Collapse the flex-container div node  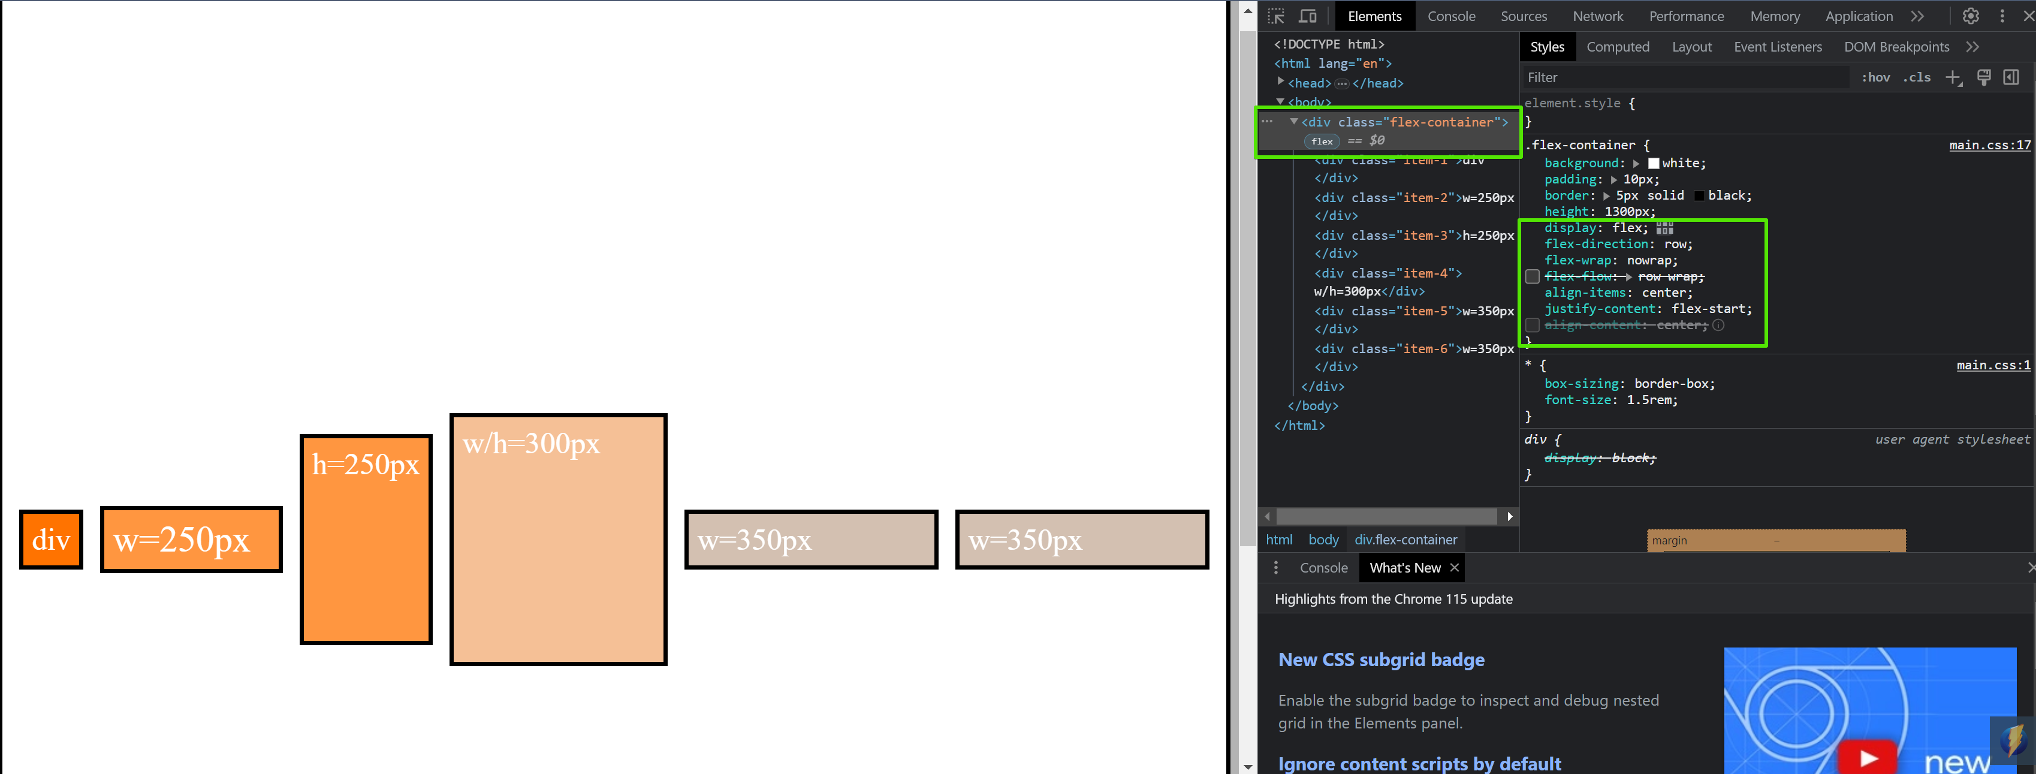(x=1294, y=122)
